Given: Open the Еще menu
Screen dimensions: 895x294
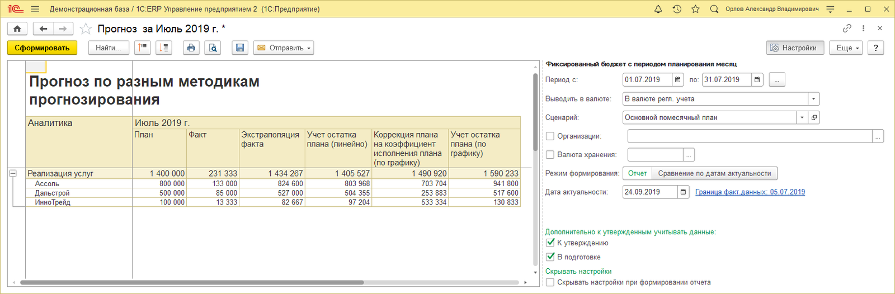Looking at the screenshot, I should coord(846,48).
